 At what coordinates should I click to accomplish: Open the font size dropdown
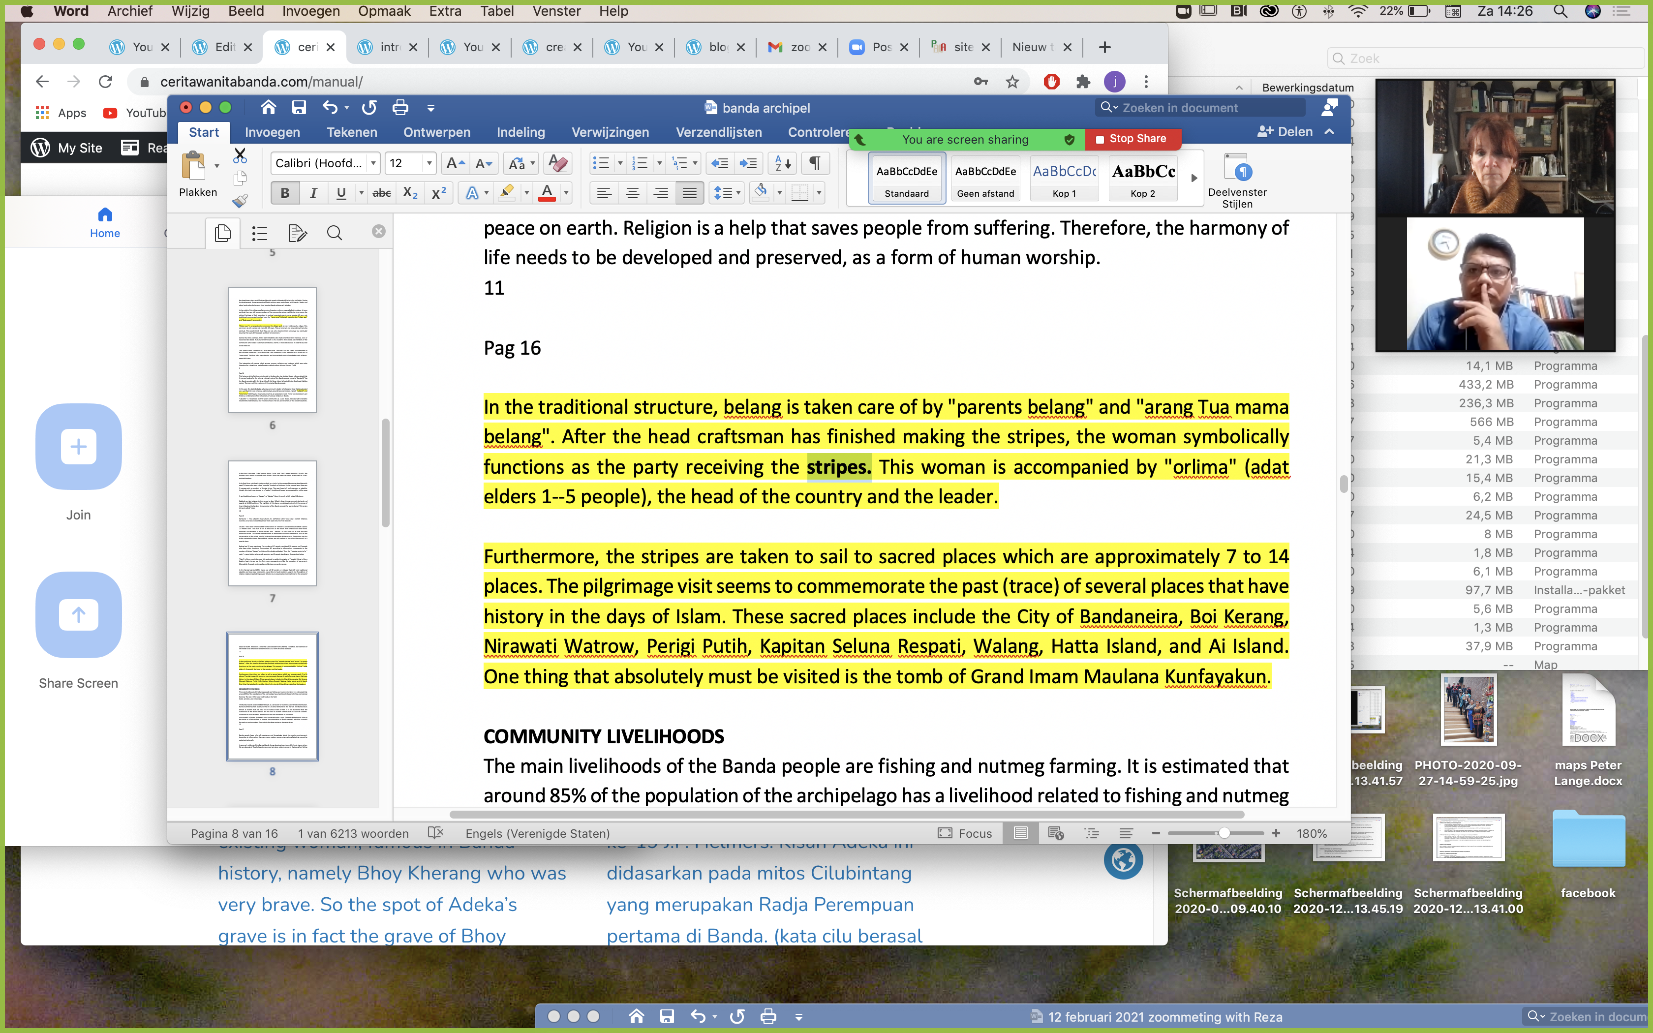[429, 163]
